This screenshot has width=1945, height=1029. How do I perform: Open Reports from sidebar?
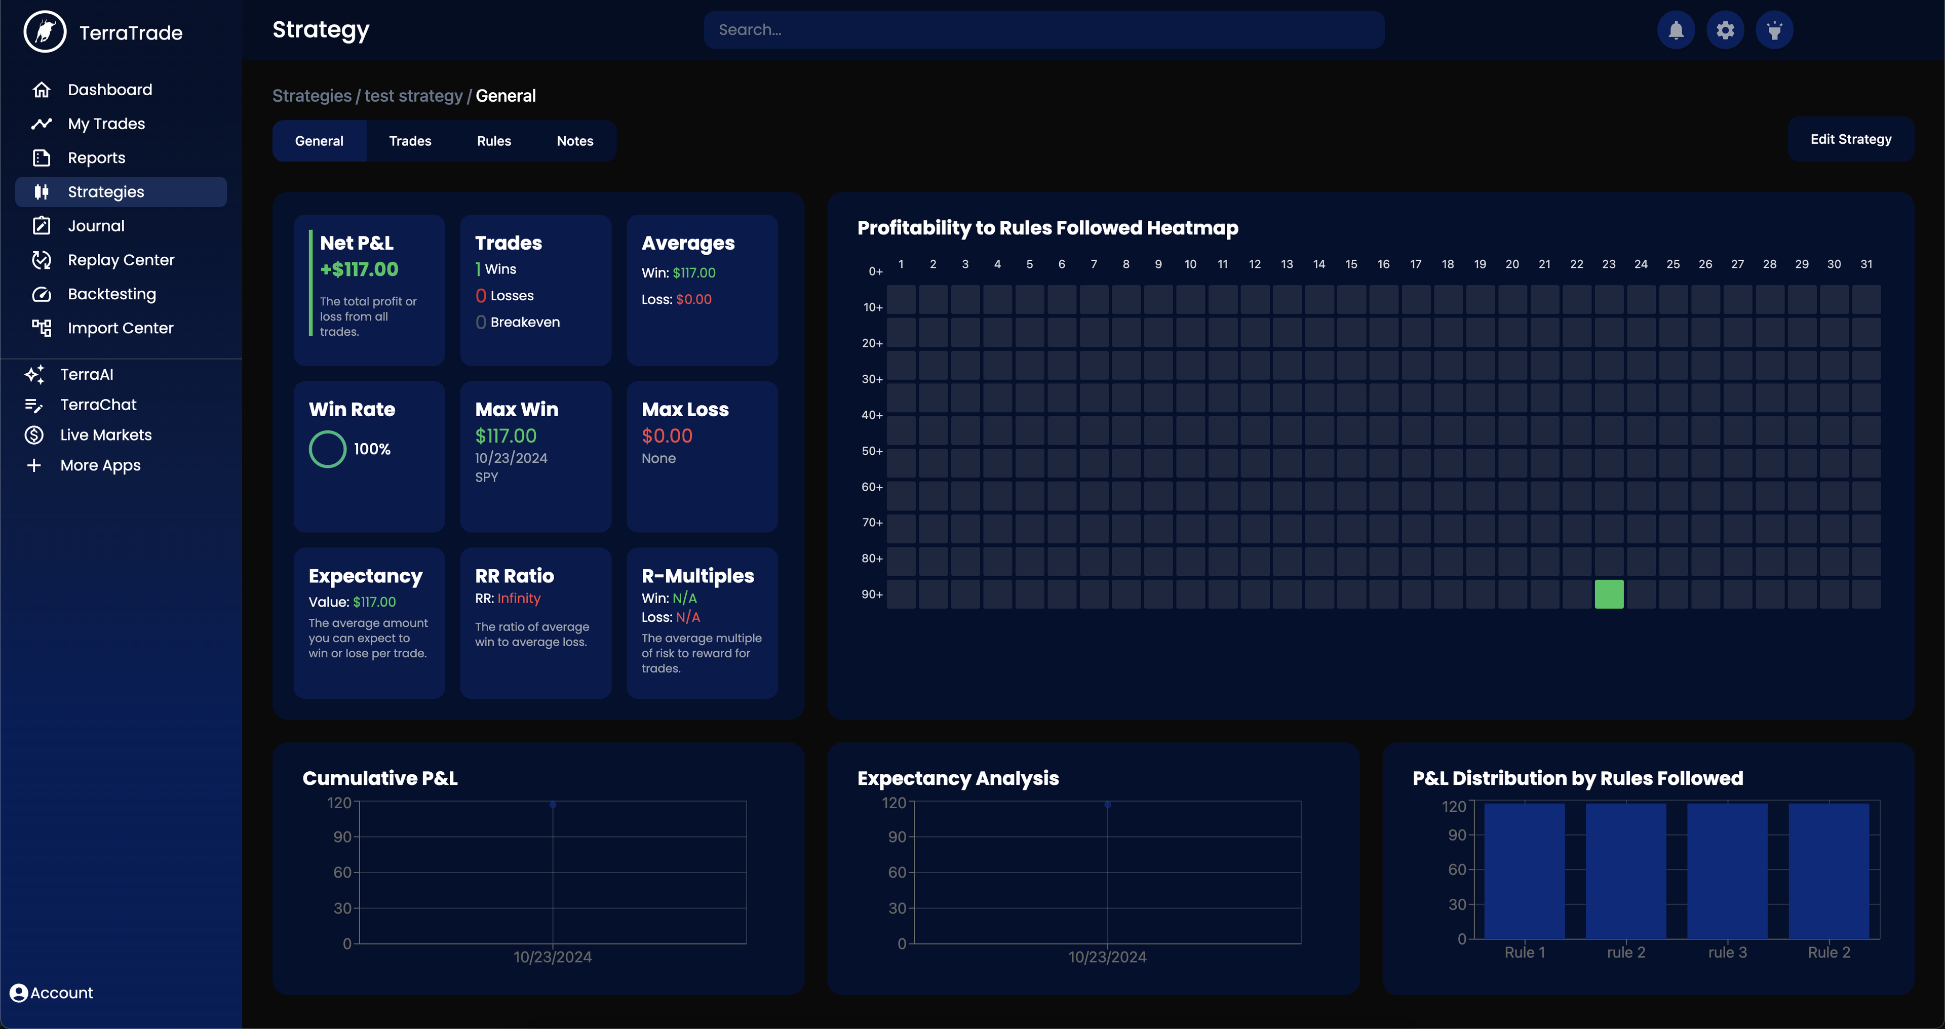pos(121,158)
